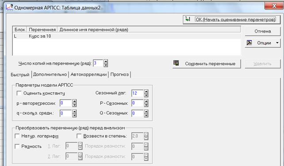Click the ARIMA dialog title bar icon

[x=9, y=7]
